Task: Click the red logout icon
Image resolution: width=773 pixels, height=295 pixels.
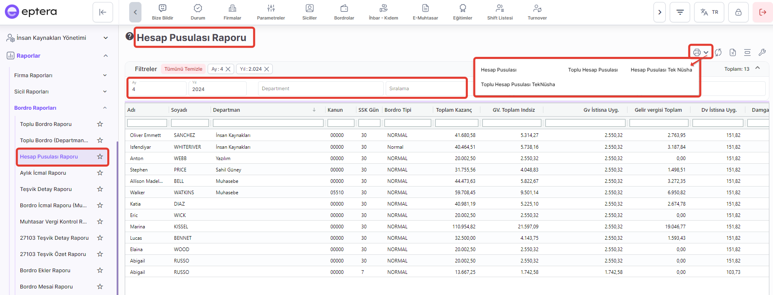Action: 762,12
